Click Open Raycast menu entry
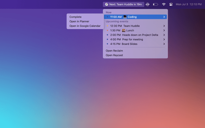Viewport: 205px width, 128px height. [114, 55]
